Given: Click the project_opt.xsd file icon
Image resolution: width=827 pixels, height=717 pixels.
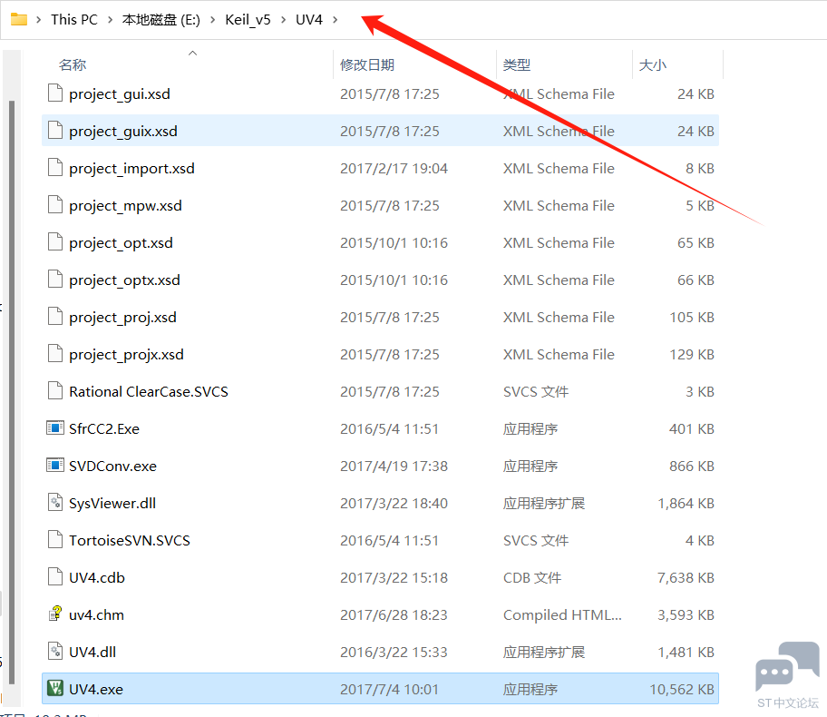Looking at the screenshot, I should tap(54, 241).
